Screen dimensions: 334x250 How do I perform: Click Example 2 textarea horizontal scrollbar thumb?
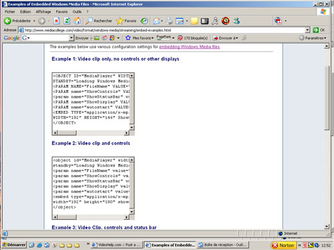67,217
